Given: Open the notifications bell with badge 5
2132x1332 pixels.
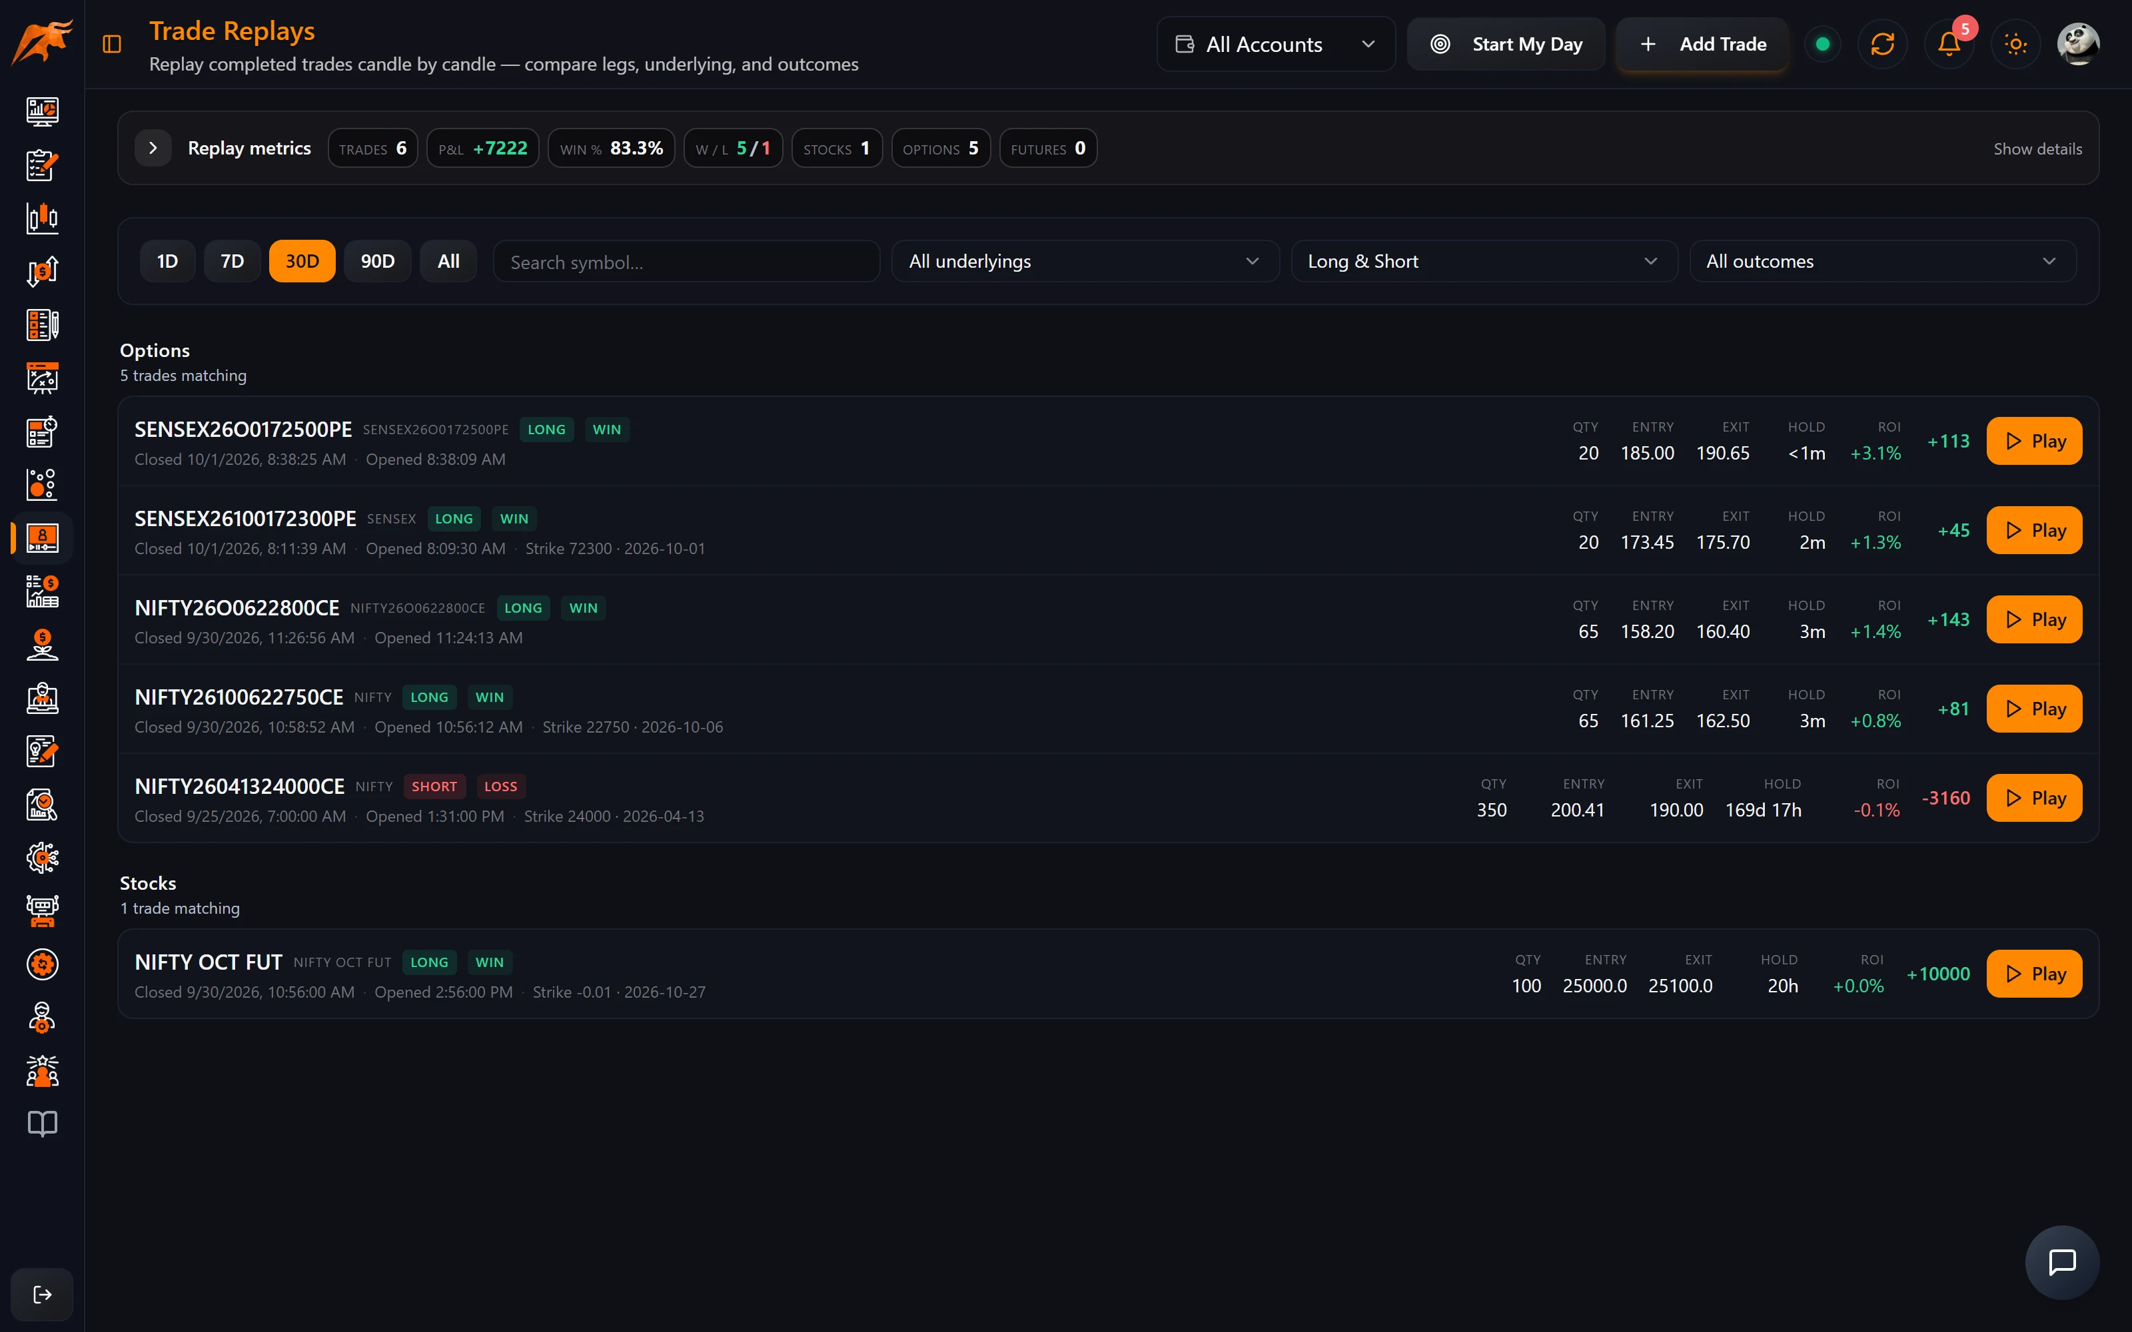Looking at the screenshot, I should tap(1949, 44).
